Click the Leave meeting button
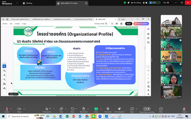Viewport: 191px width, 119px height. click(184, 110)
